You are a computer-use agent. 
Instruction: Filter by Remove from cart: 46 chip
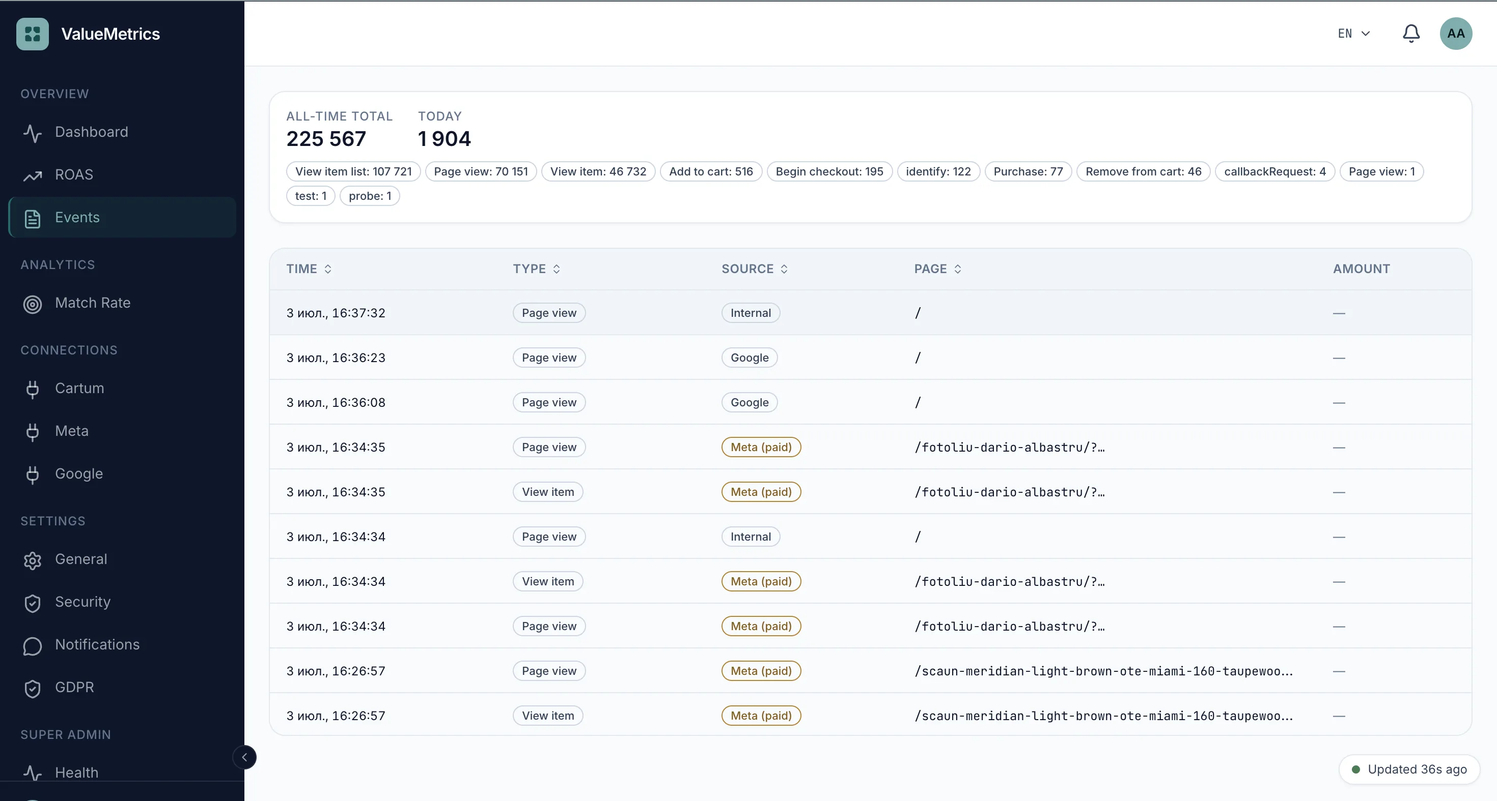pyautogui.click(x=1143, y=172)
